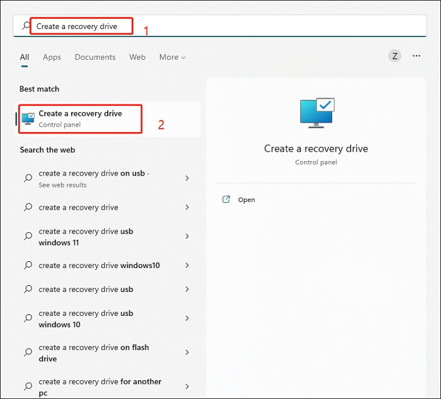Expand chevron for 'on flash drive' suggestion

187,352
